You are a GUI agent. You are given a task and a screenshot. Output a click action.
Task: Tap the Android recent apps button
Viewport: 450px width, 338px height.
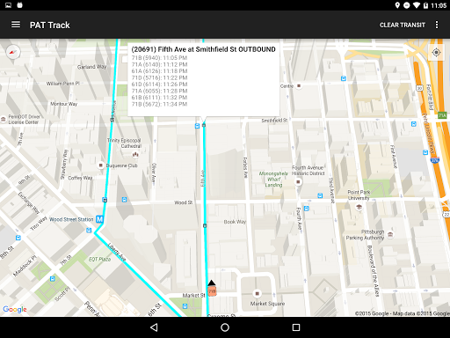click(x=296, y=327)
